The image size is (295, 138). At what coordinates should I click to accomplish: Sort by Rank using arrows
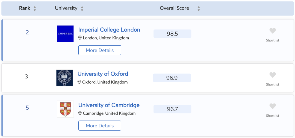tap(35, 8)
